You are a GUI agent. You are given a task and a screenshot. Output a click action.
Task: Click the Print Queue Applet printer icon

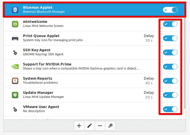[15, 38]
